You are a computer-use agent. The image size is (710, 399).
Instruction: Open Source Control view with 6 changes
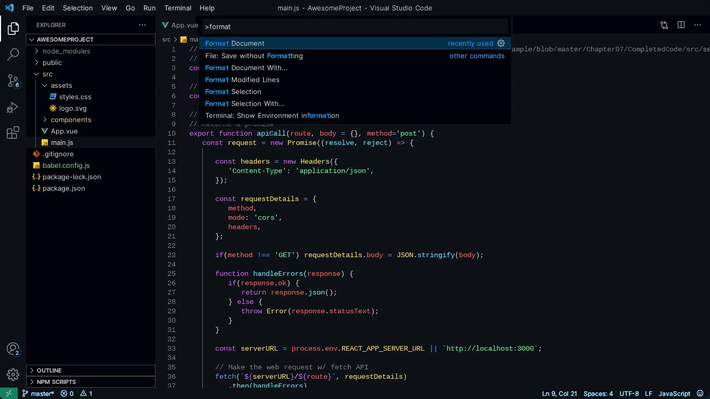point(13,81)
